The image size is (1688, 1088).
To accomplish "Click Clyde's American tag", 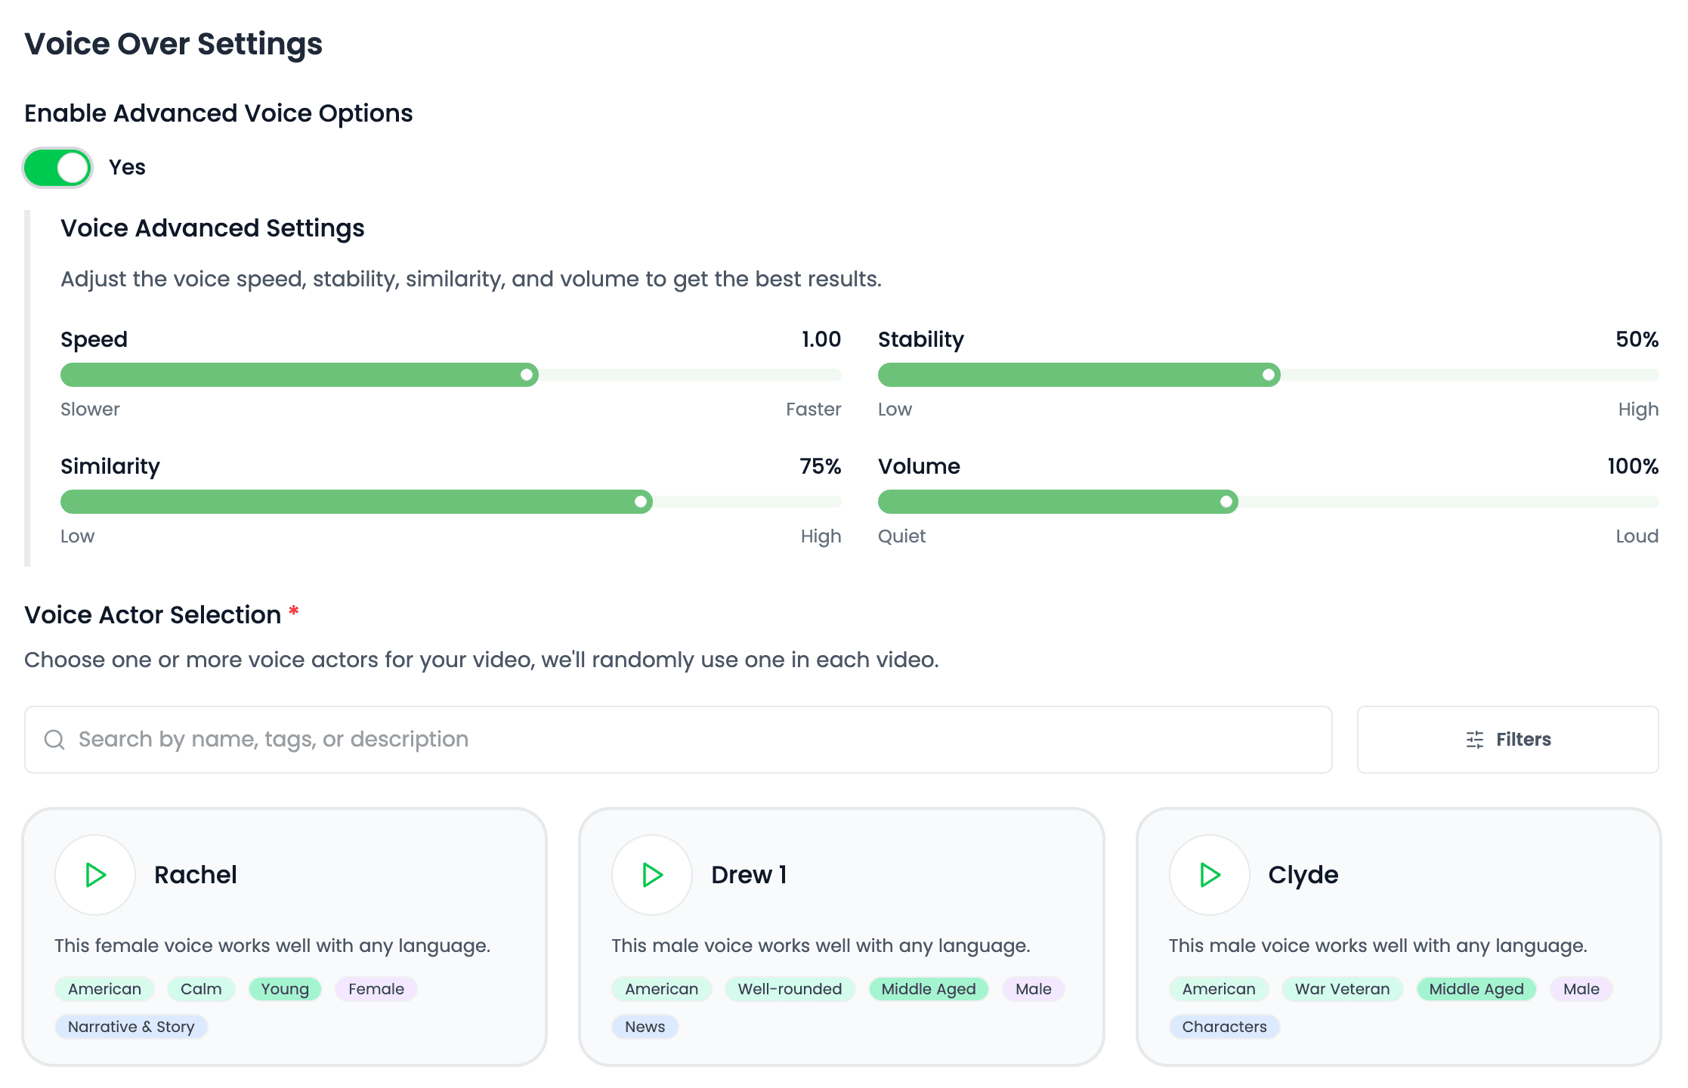I will click(x=1219, y=989).
